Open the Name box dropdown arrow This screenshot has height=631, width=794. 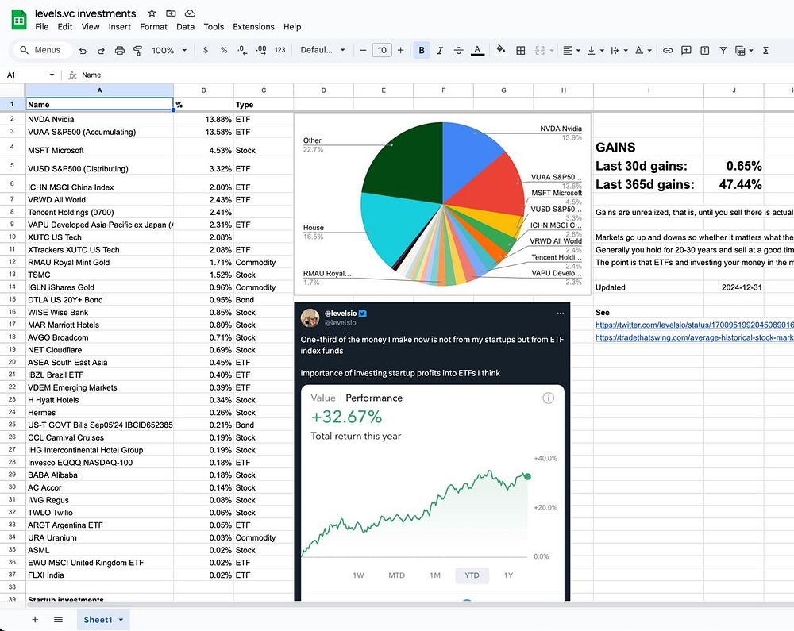(x=52, y=75)
